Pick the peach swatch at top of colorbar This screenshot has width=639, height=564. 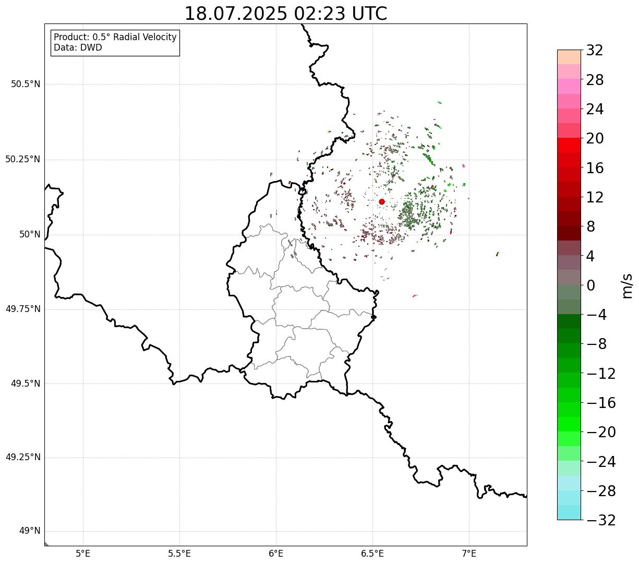[569, 57]
